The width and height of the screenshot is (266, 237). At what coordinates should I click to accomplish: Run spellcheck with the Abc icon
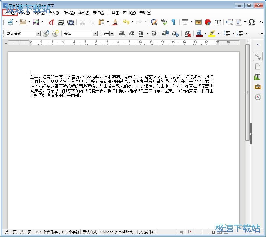[164, 21]
